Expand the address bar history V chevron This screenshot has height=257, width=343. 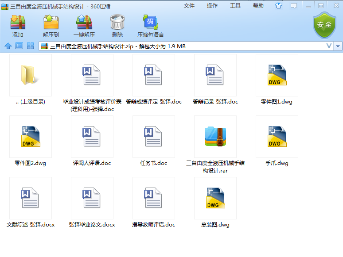click(x=329, y=46)
